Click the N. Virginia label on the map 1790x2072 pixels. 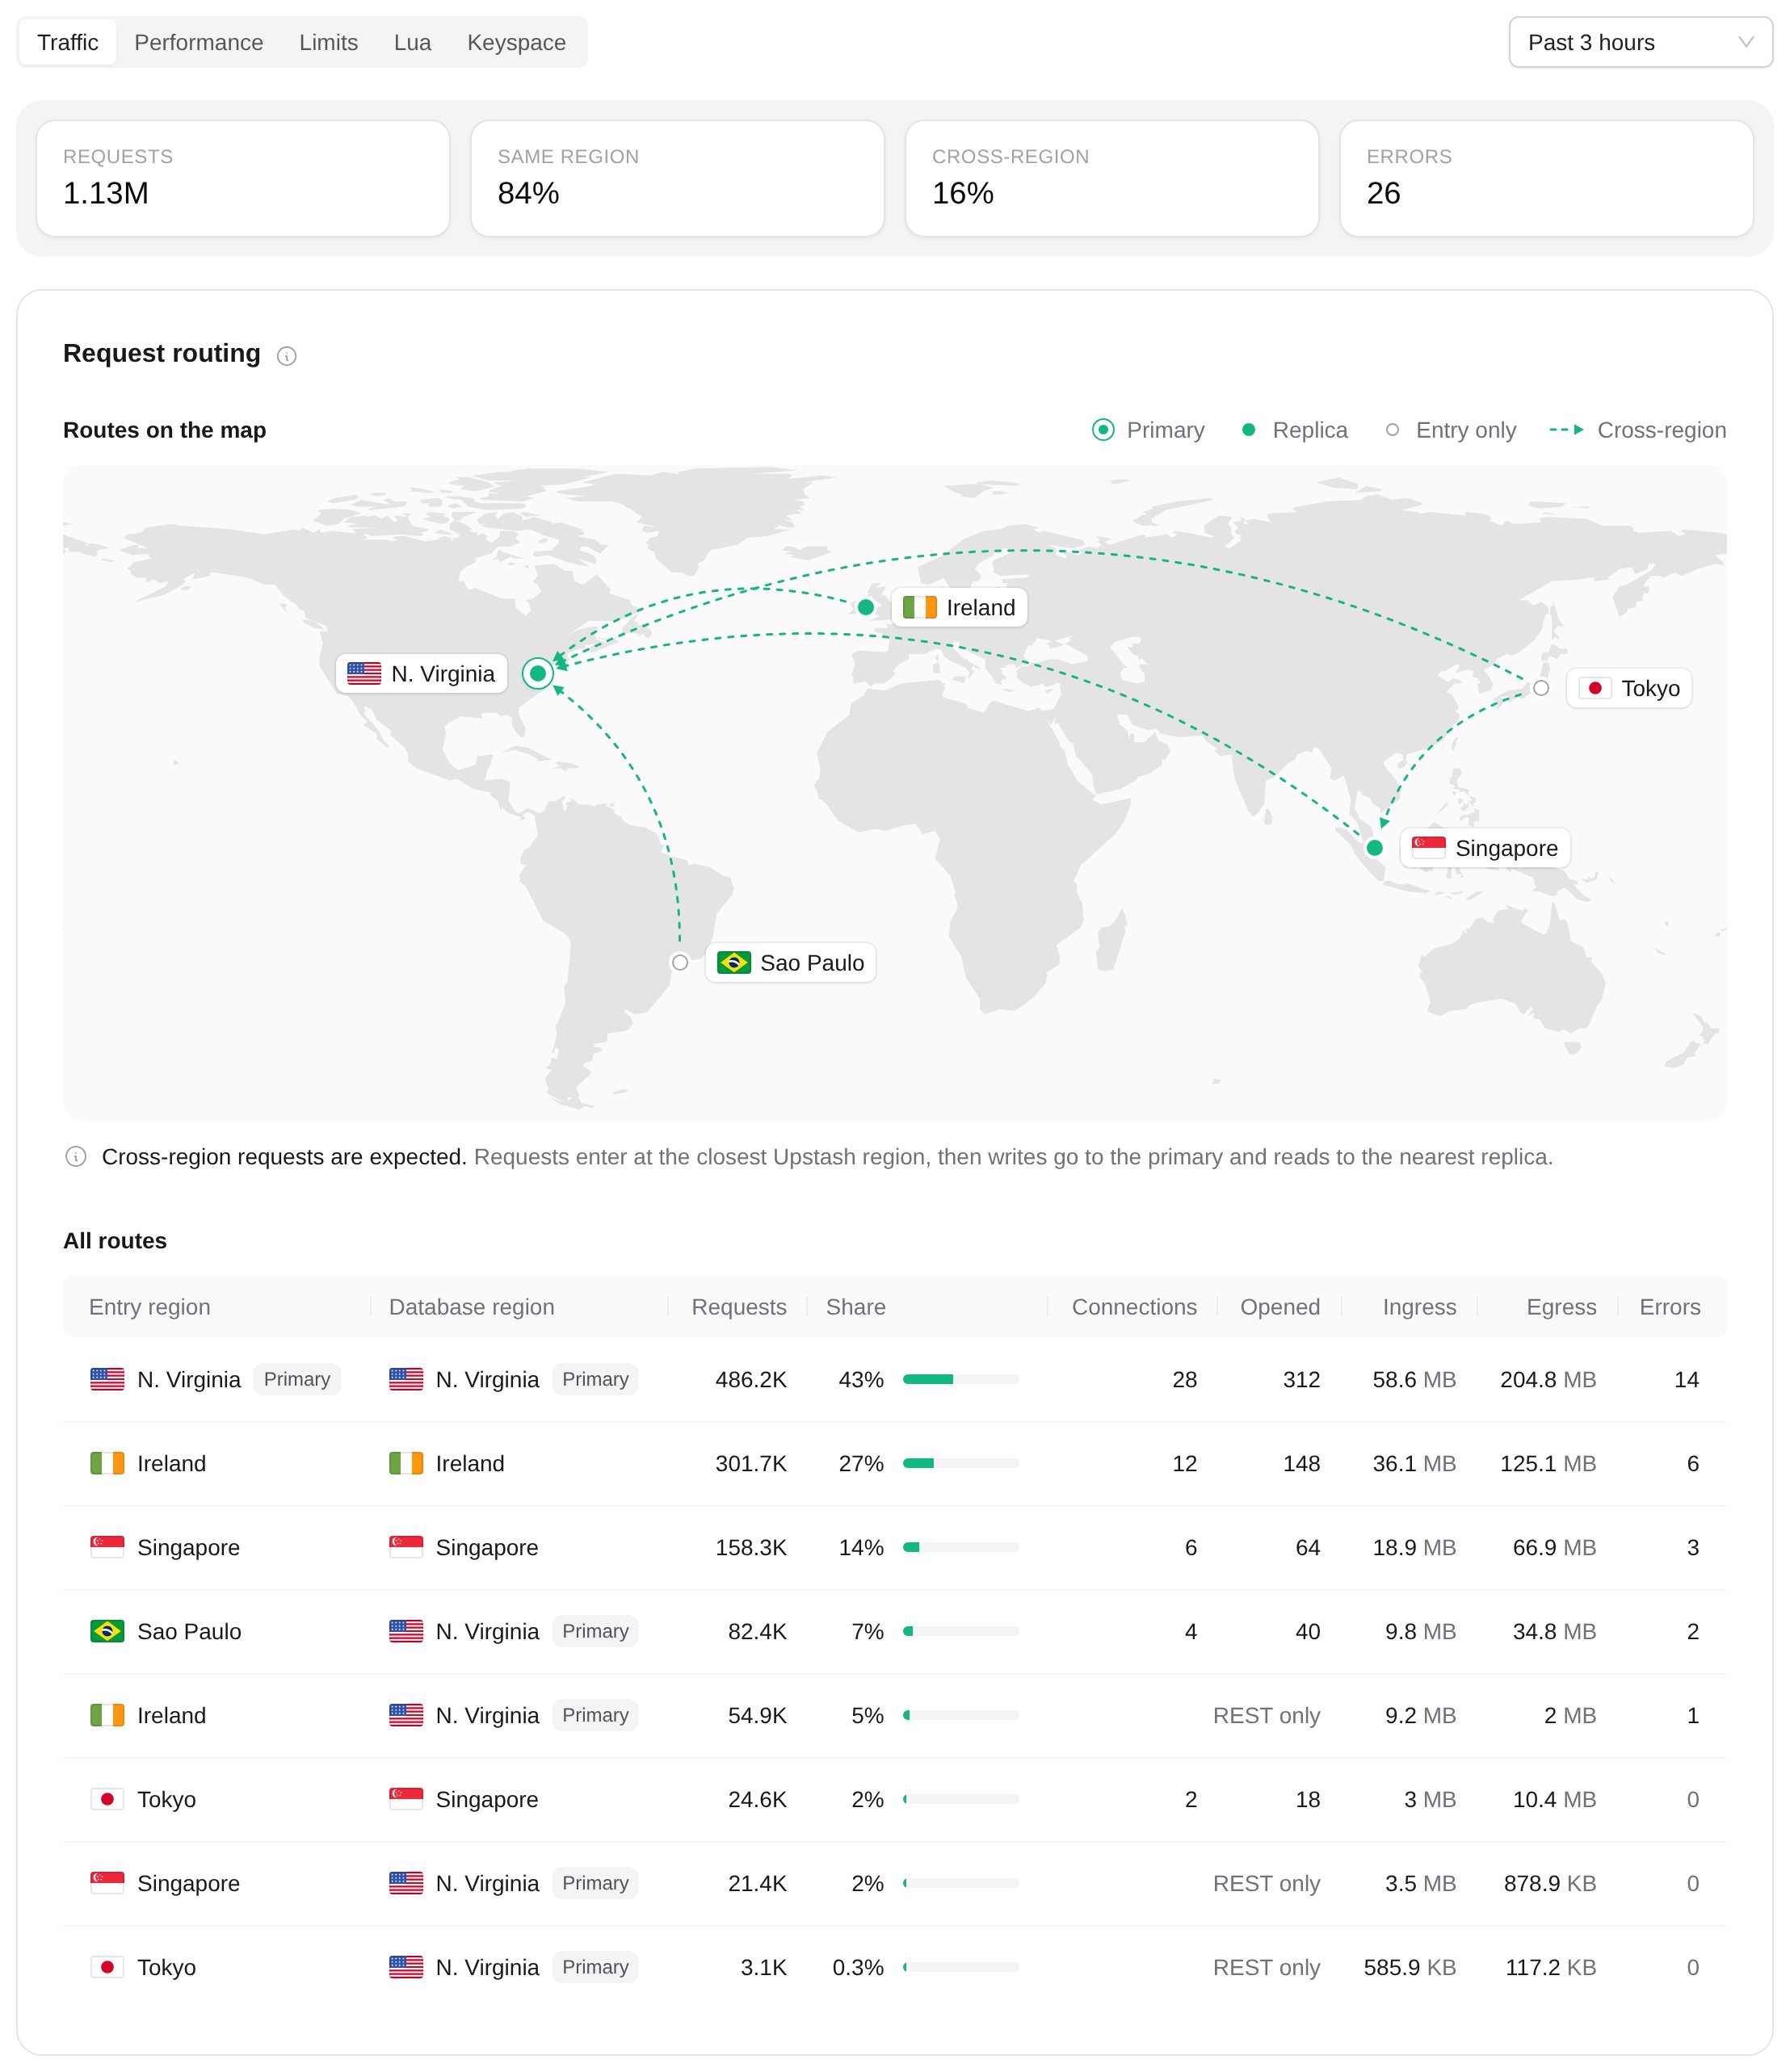[x=421, y=673]
